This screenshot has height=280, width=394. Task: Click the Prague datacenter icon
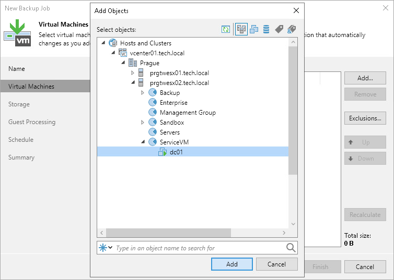[133, 63]
